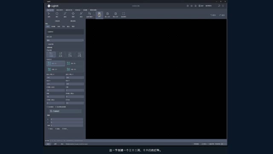Image resolution: width=273 pixels, height=154 pixels.
Task: Click the X coordinate input field
Action: tap(67, 119)
